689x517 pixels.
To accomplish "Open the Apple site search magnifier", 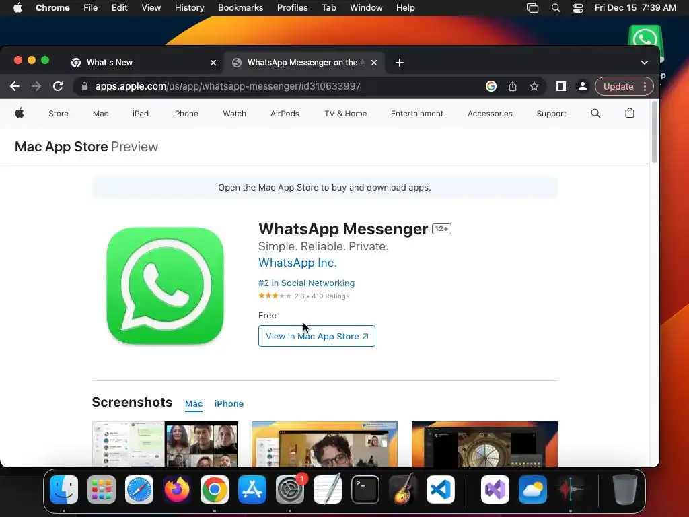I will click(595, 113).
